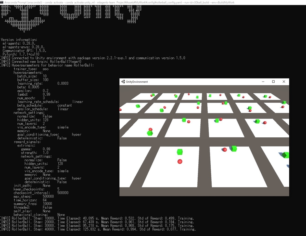Viewport: 306px width, 236px height.
Task: Click the "Step: 10000" training log line
Action: 97,218
